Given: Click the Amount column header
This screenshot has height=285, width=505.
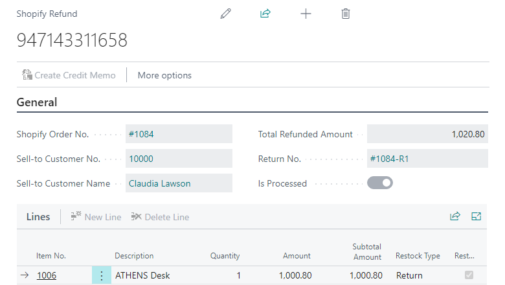Looking at the screenshot, I should point(297,256).
